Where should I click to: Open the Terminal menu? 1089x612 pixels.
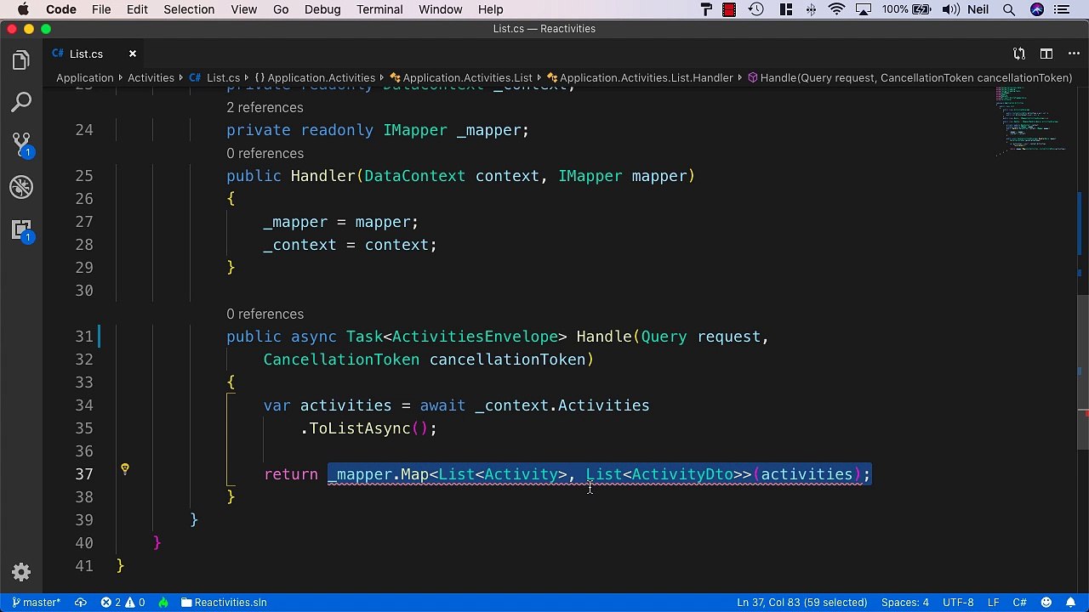point(379,9)
